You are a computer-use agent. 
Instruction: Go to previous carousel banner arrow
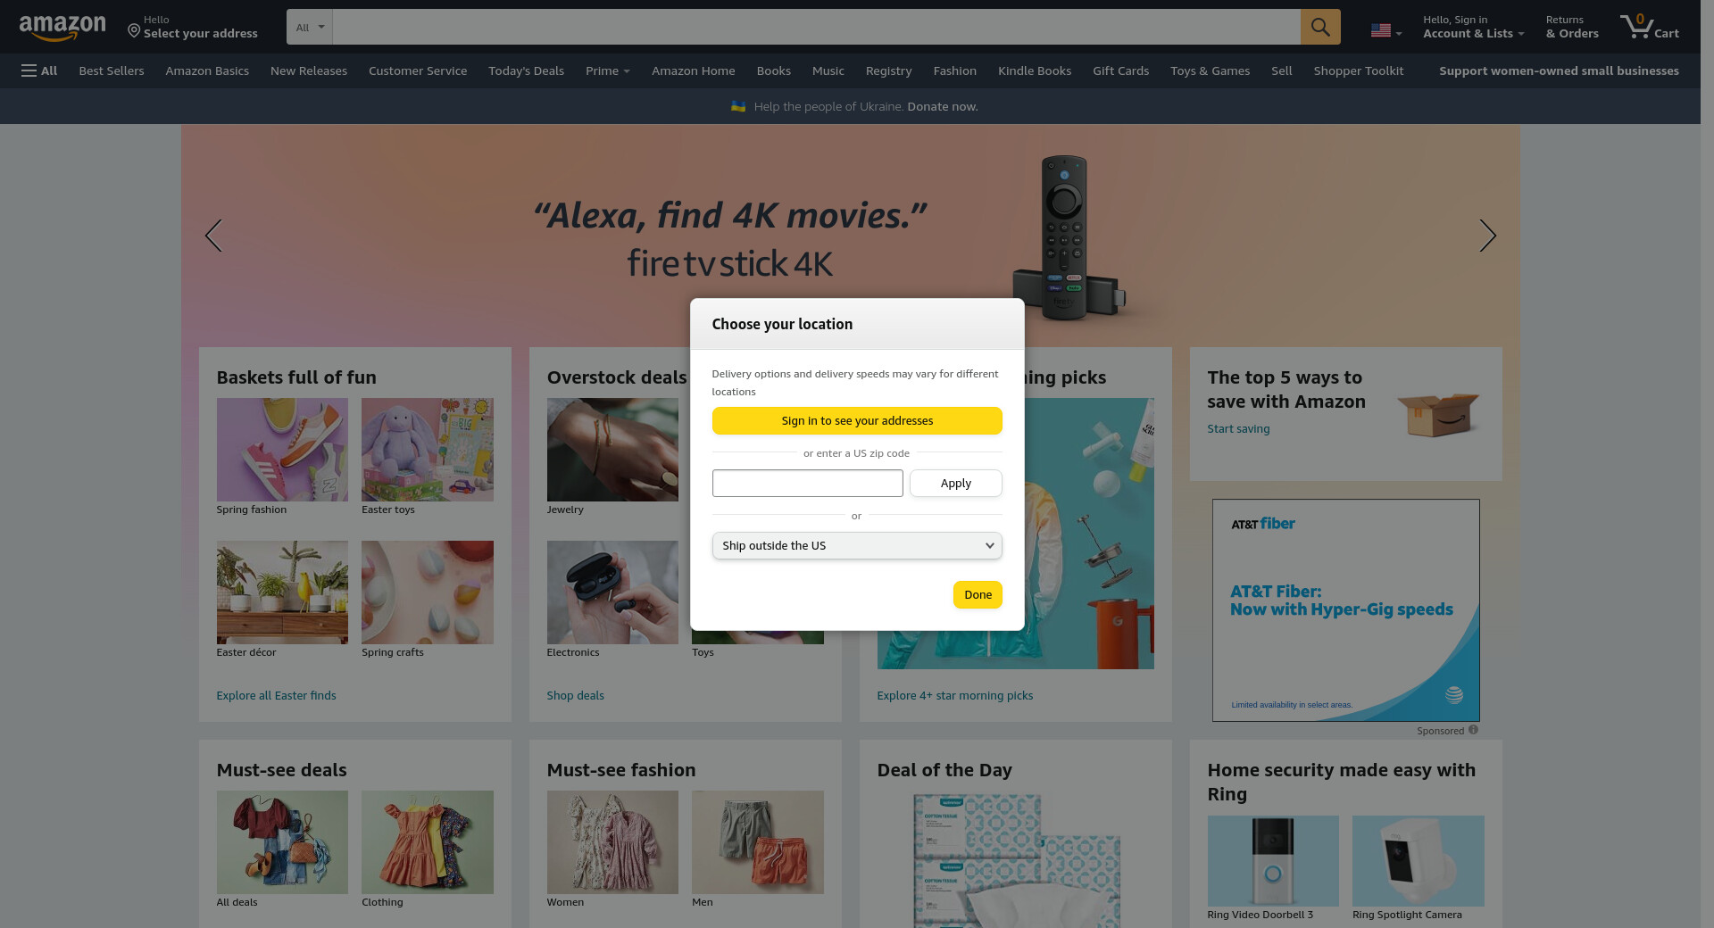coord(213,236)
